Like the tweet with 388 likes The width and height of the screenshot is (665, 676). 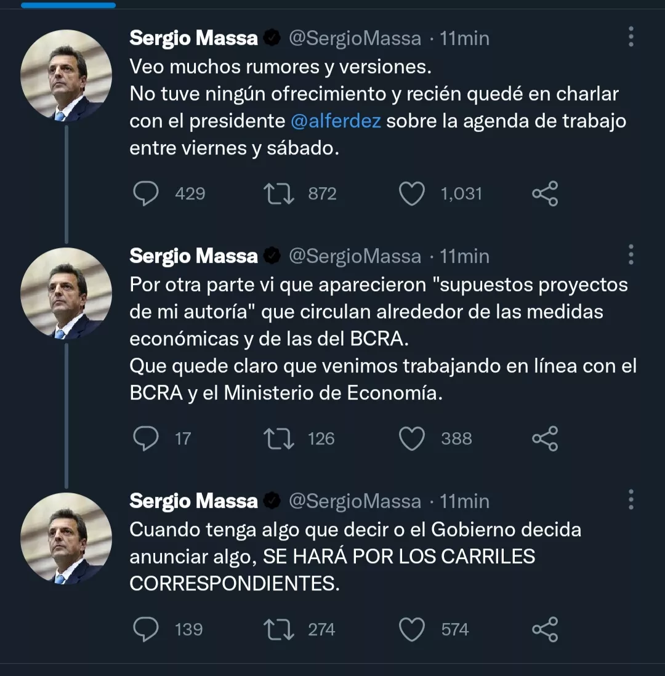(412, 438)
